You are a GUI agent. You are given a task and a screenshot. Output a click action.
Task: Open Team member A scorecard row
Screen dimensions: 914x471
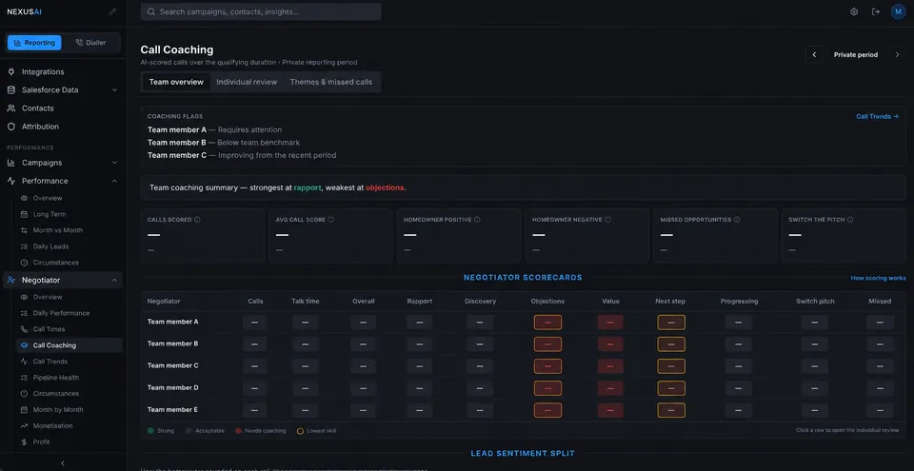(523, 322)
